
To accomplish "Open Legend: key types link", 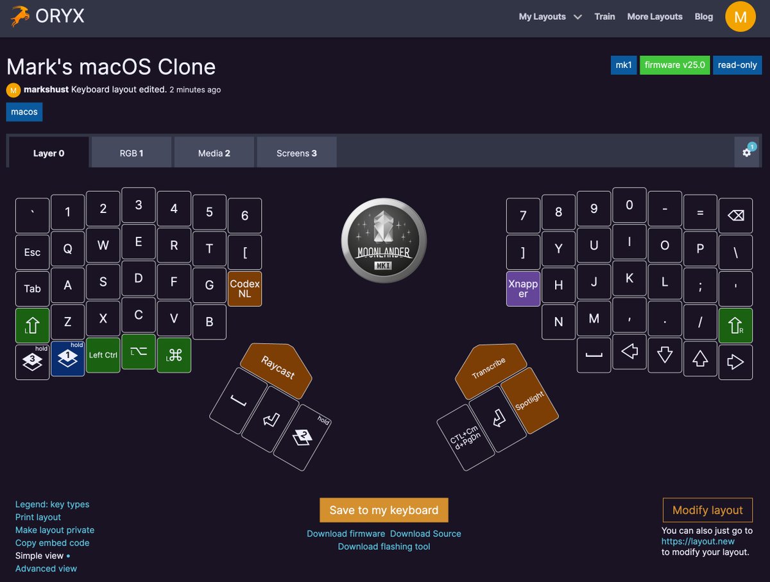I will [x=53, y=504].
